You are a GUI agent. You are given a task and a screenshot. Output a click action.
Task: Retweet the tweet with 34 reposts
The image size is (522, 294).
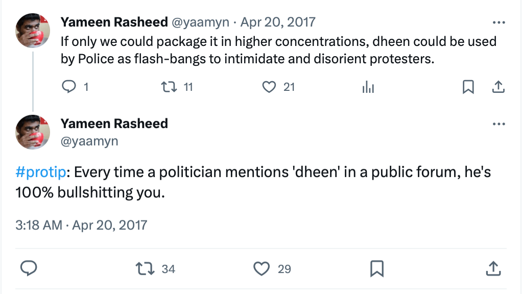(x=145, y=268)
